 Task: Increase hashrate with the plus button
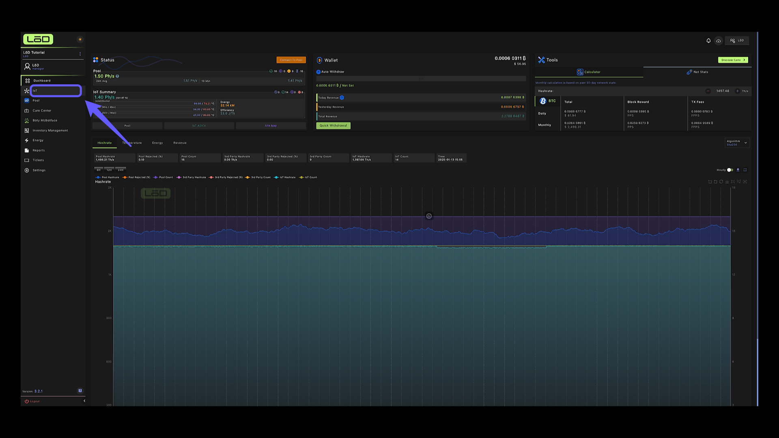(x=738, y=91)
